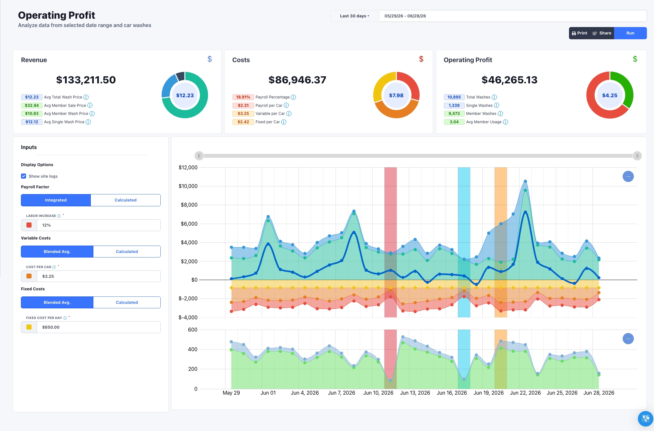
Task: Open info icon for Fixed per Car
Action: click(284, 122)
